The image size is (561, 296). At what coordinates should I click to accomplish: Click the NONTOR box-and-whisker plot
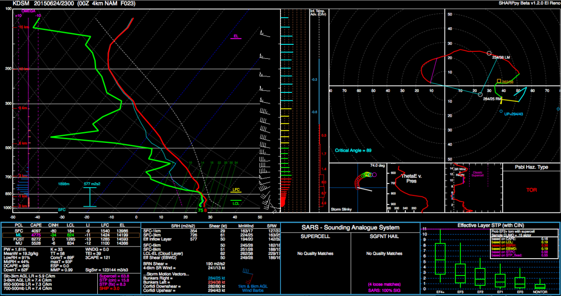[539, 284]
